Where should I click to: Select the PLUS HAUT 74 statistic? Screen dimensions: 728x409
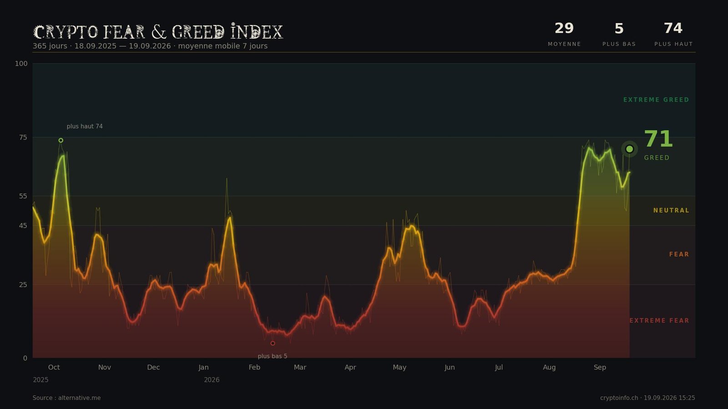pos(673,35)
